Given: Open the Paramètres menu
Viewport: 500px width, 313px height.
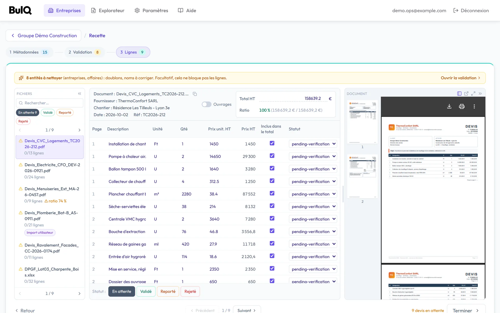Looking at the screenshot, I should click(151, 10).
